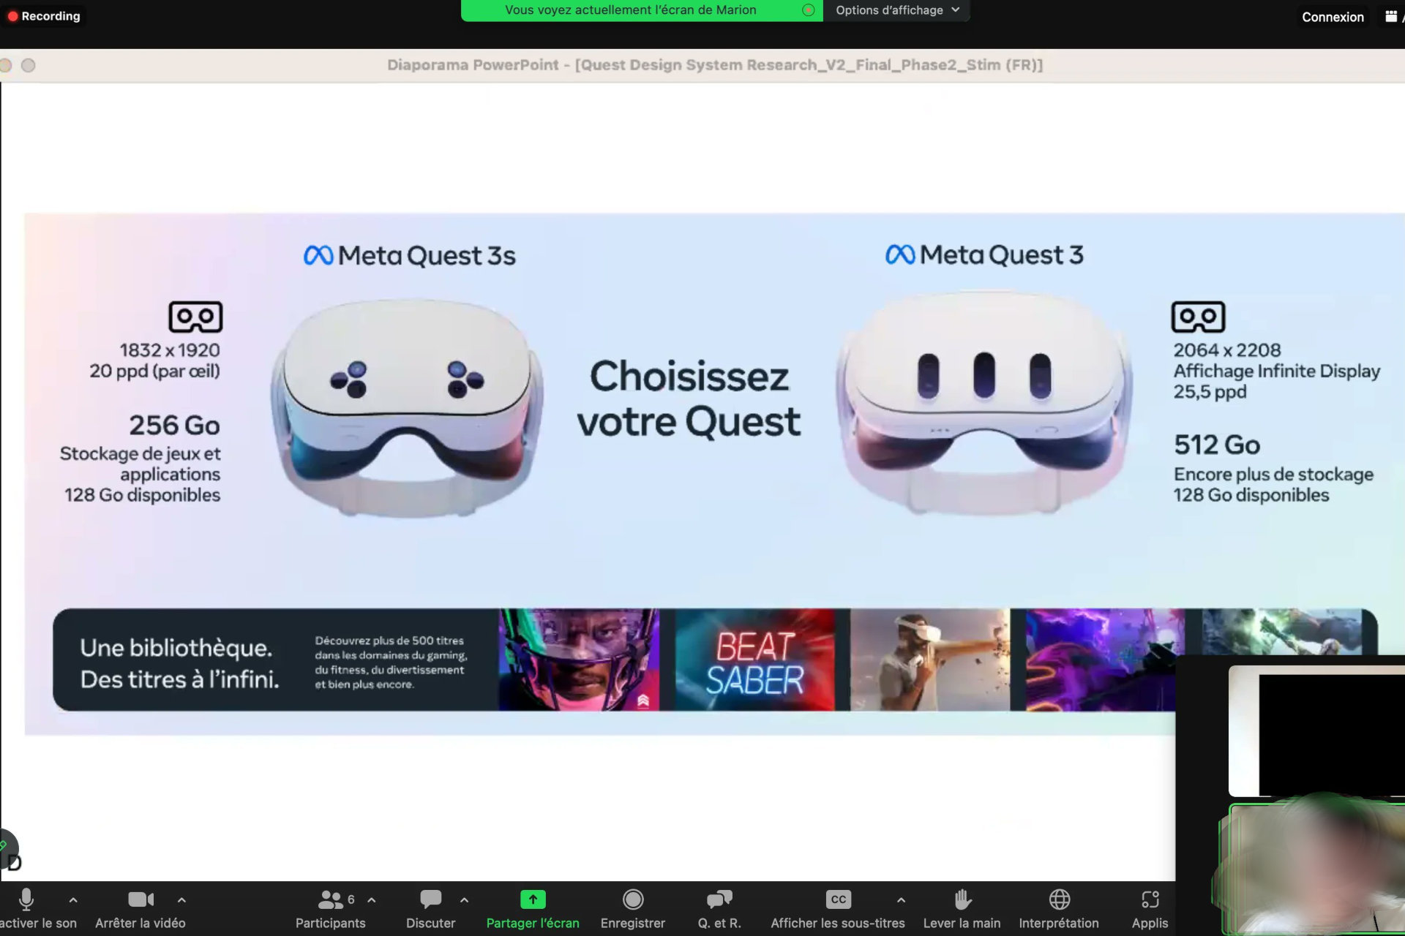The image size is (1405, 936).
Task: Toggle the Interprétation globe icon
Action: (x=1058, y=899)
